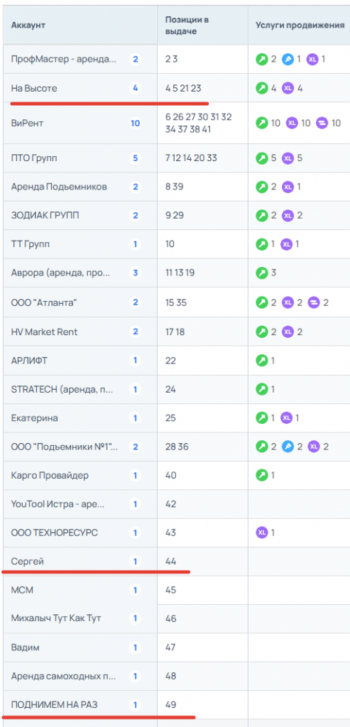Image resolution: width=350 pixels, height=727 pixels.
Task: Click green arrow icon in ПТО Групп row
Action: click(262, 158)
